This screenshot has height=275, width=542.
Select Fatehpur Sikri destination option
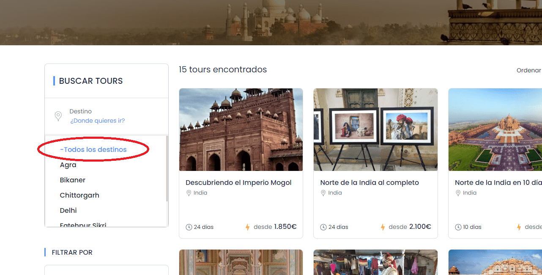click(83, 225)
